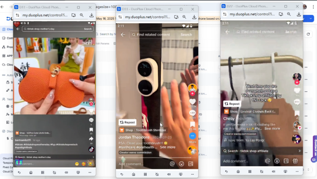Tap the blue Share button in D33

pos(193,136)
